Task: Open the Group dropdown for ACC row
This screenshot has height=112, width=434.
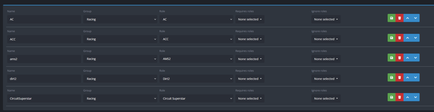Action: (120, 39)
